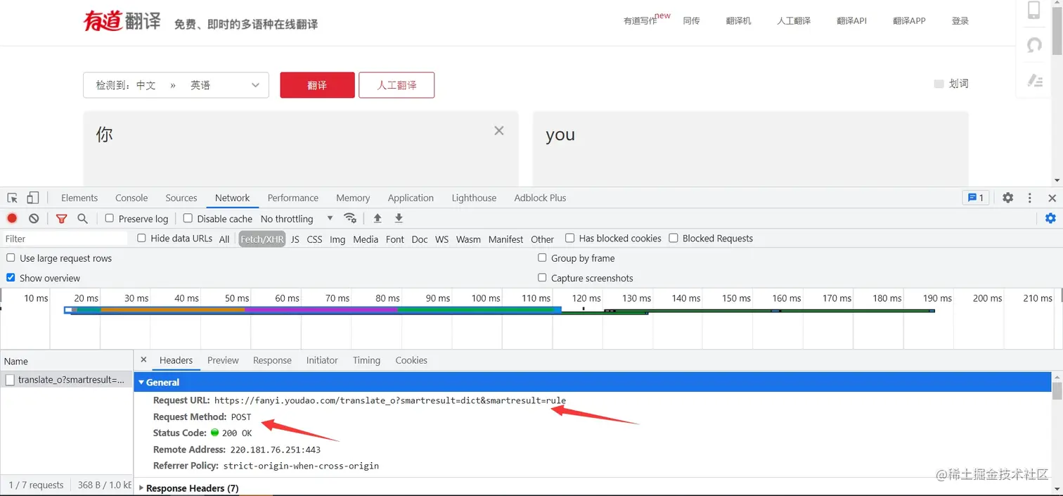This screenshot has height=496, width=1063.
Task: Enable Use large request rows
Action: point(11,257)
